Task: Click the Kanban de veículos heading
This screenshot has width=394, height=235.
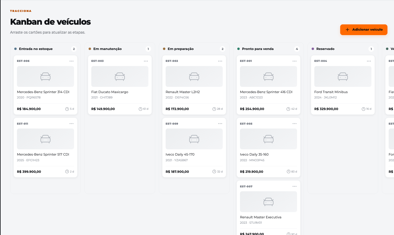Action: tap(51, 22)
